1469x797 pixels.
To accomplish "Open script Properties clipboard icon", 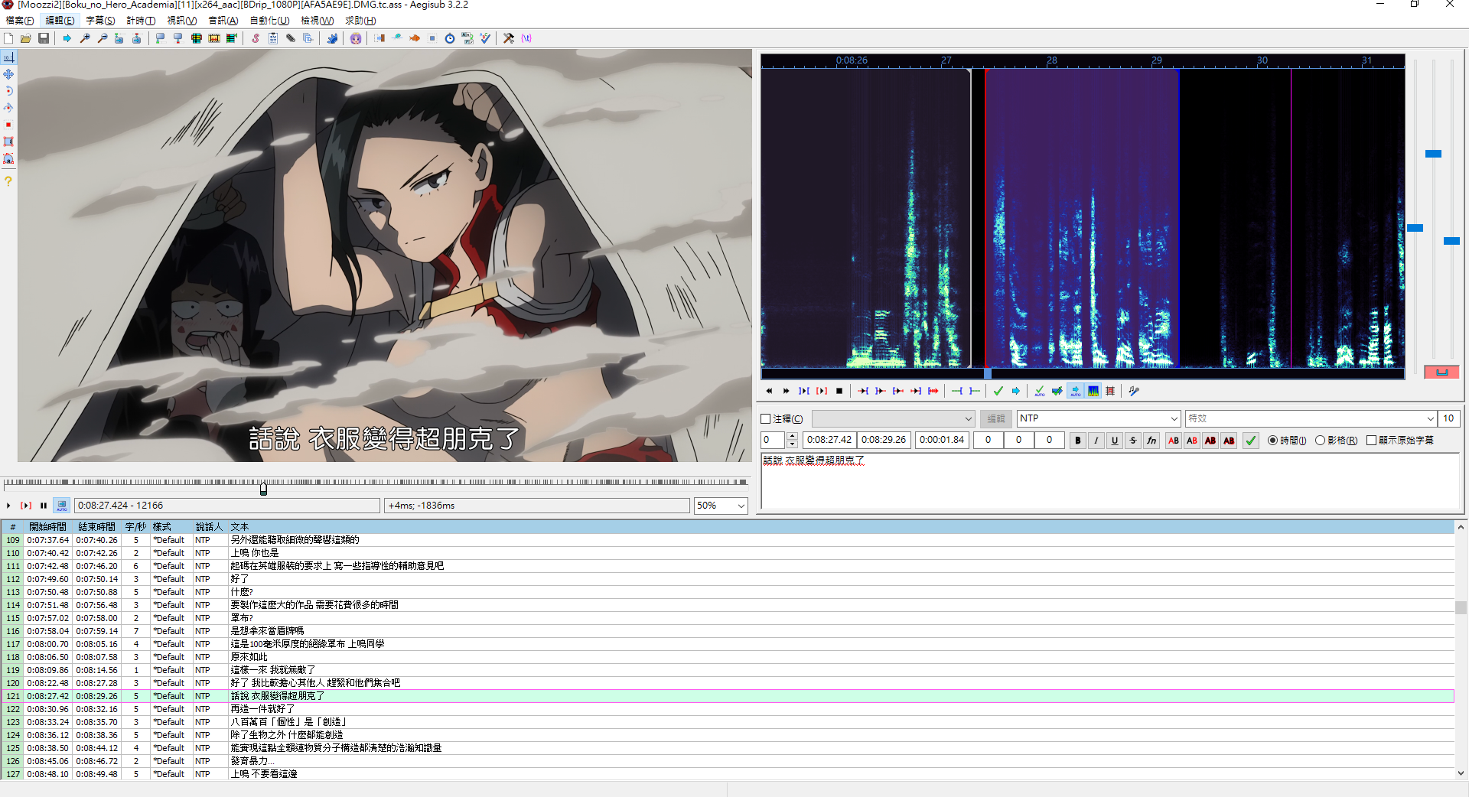I will coord(273,38).
